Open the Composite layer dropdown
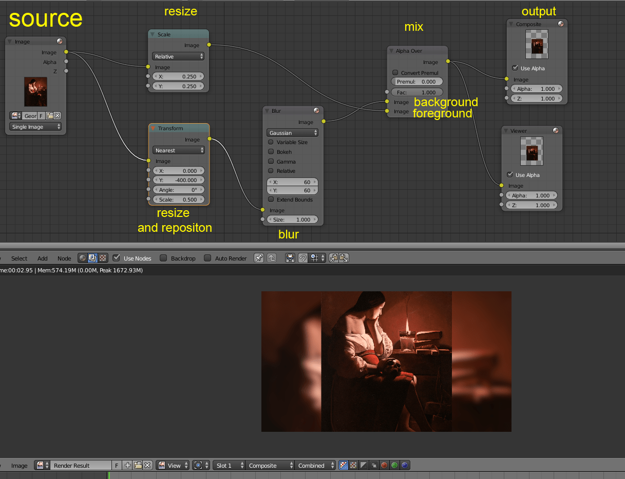 (270, 465)
